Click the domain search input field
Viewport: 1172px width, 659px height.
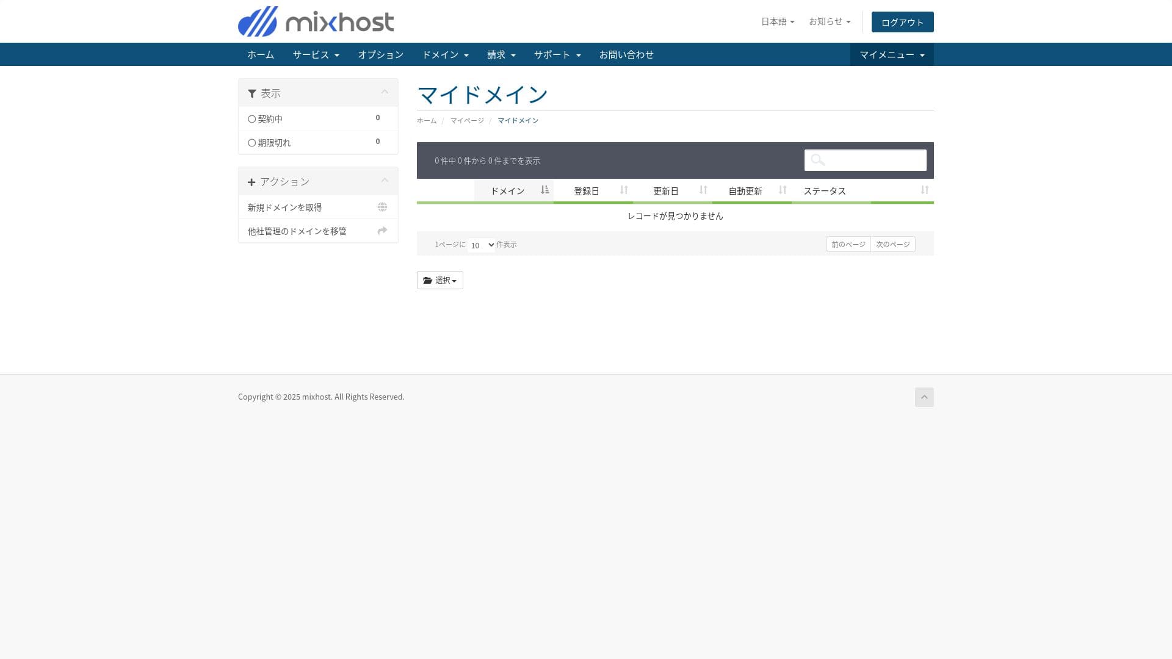coord(873,160)
